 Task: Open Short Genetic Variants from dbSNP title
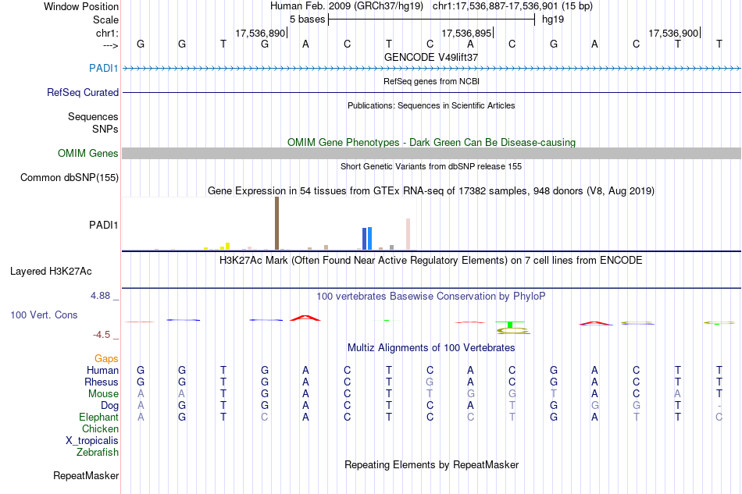tap(431, 166)
